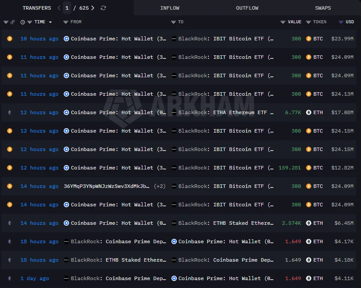Screen dimensions: 361x288
Task: Filter the USD column
Action: coord(341,22)
